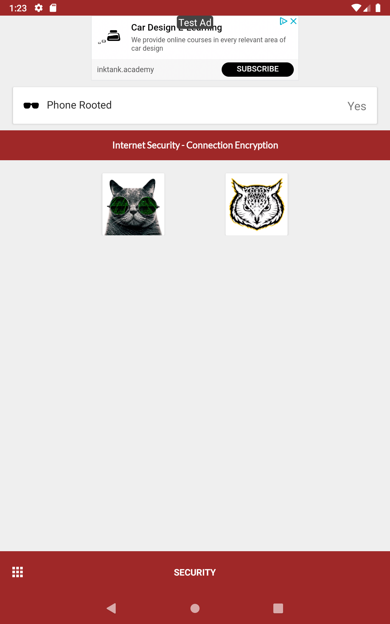
Task: Select the cat with green glasses thumbnail
Action: coord(133,204)
